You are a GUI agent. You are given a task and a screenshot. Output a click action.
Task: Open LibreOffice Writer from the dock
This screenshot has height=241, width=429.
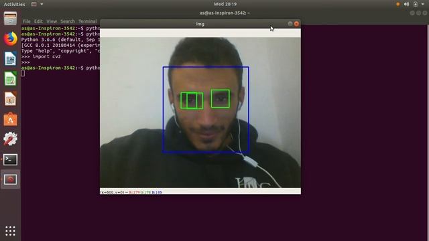(10, 58)
